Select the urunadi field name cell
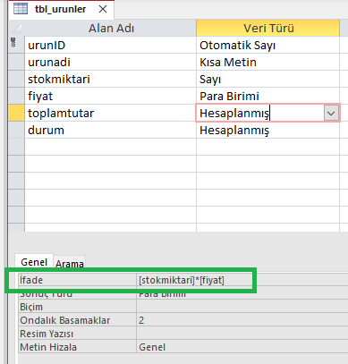The height and width of the screenshot is (364, 348). 110,63
